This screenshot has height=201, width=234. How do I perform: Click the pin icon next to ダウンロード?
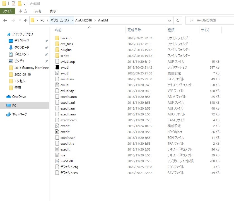tap(47, 48)
